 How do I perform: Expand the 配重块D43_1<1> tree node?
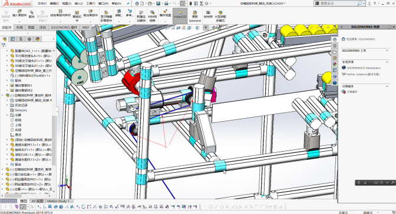(7, 51)
